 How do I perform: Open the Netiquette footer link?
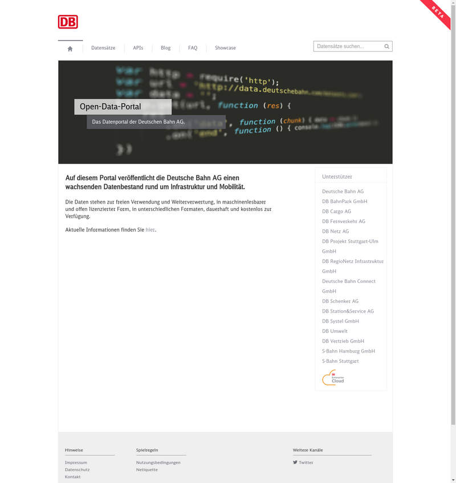coord(146,469)
